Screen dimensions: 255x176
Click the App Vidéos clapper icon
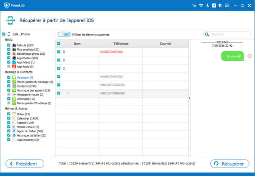pyautogui.click(x=14, y=62)
